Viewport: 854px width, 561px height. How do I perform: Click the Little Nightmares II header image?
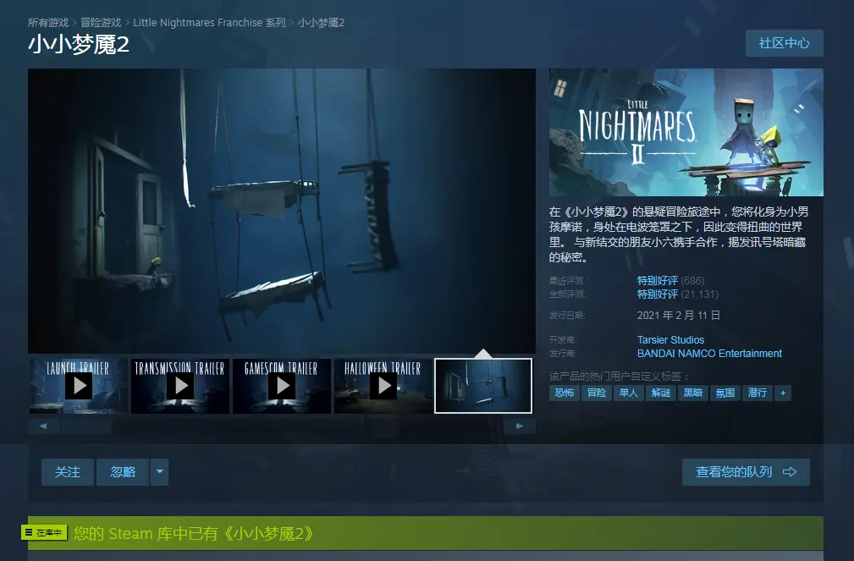pyautogui.click(x=686, y=132)
